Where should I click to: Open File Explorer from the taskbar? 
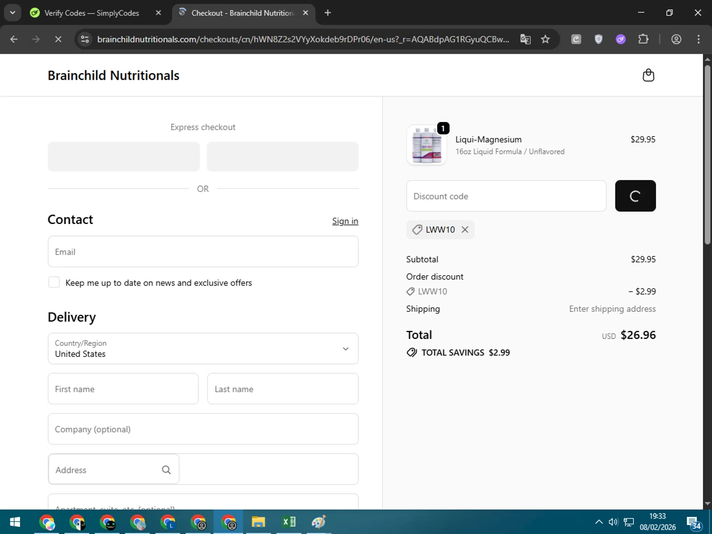tap(258, 522)
